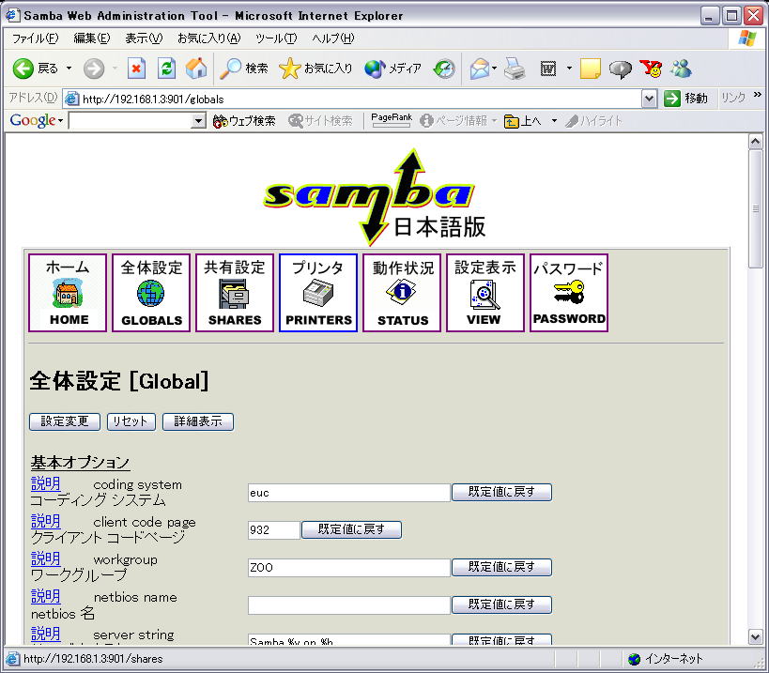Open the ファイル(F) menu
This screenshot has height=673, width=769.
35,38
